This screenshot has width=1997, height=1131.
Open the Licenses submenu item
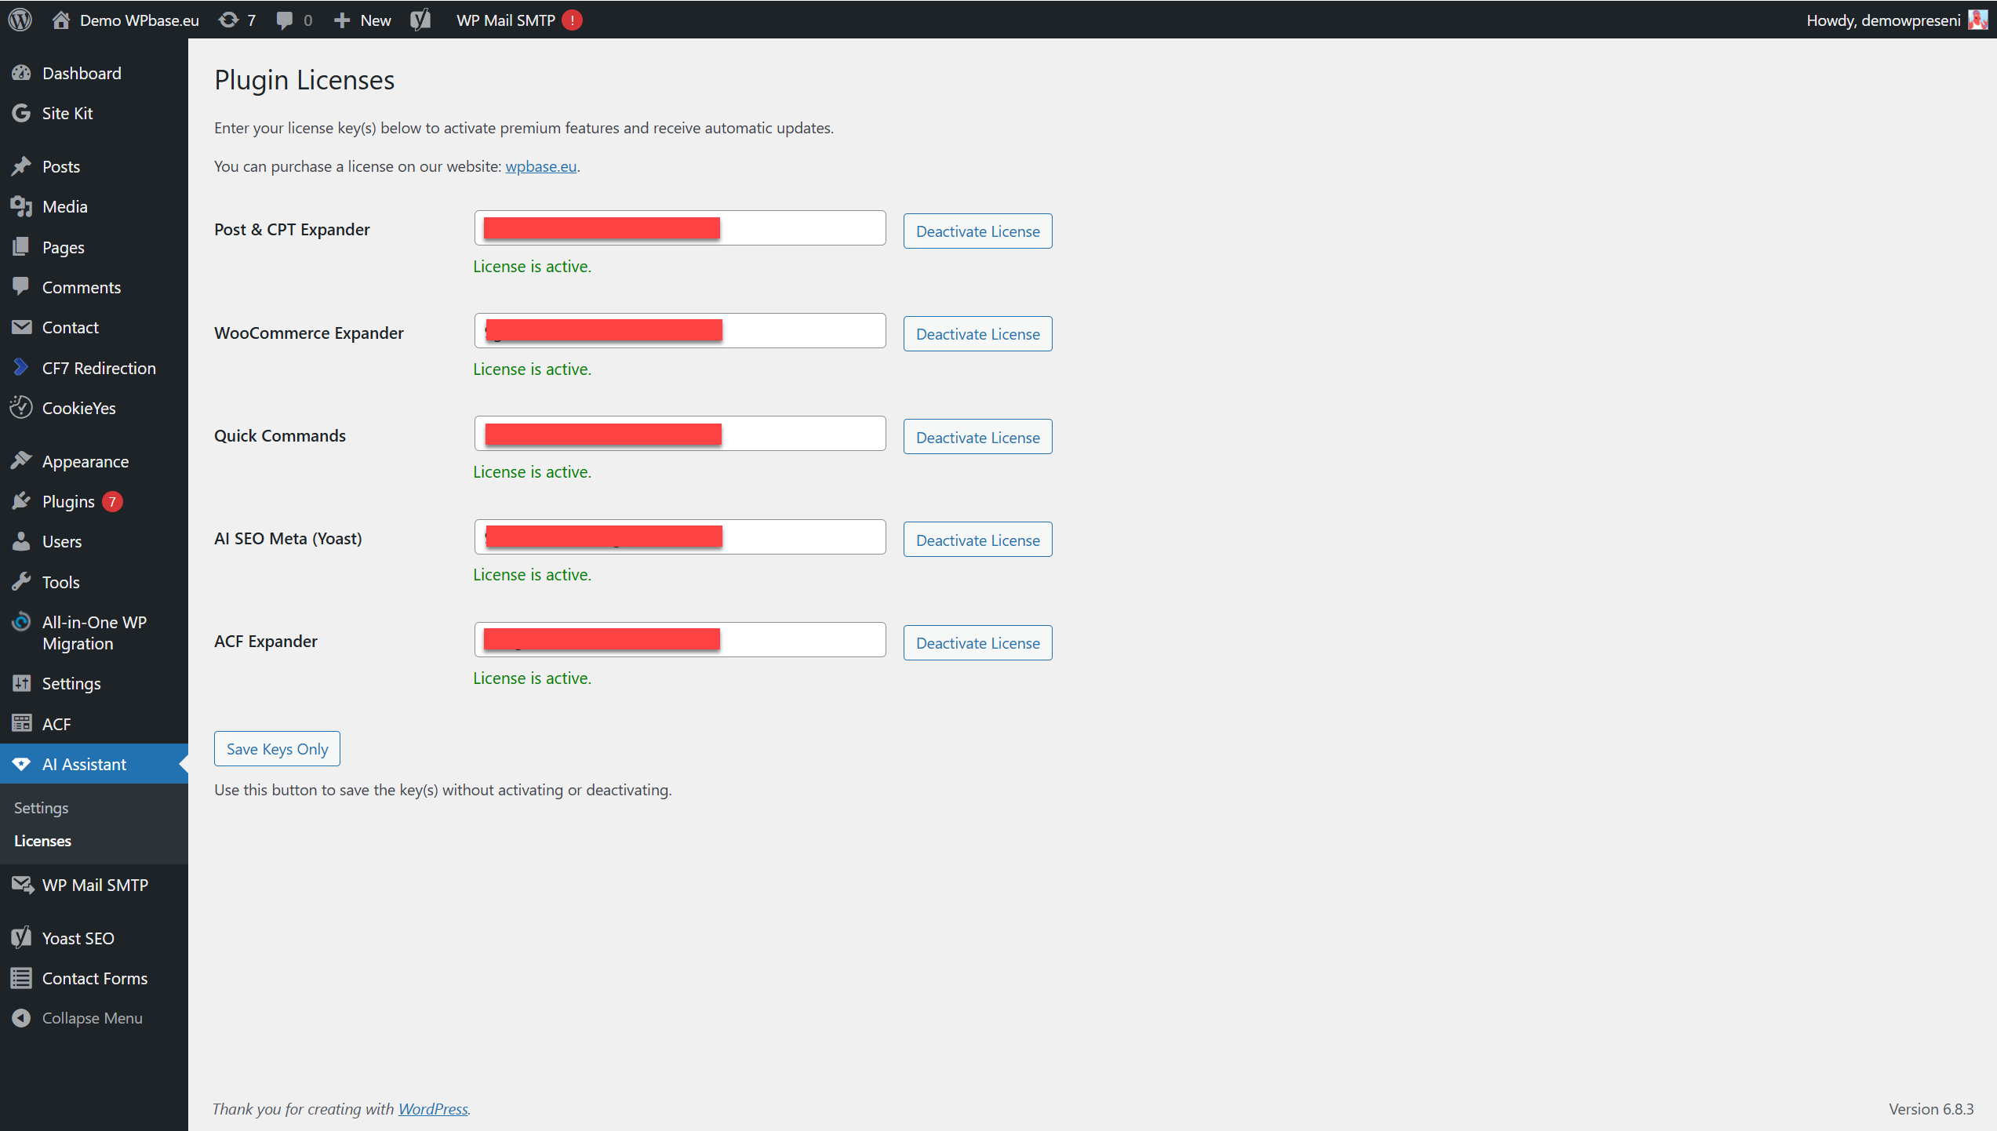coord(42,841)
